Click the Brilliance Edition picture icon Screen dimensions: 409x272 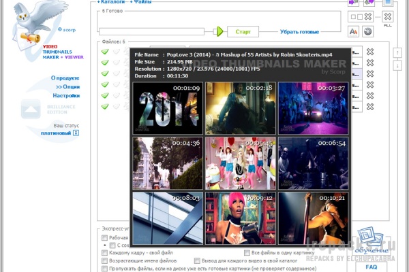pos(31,109)
